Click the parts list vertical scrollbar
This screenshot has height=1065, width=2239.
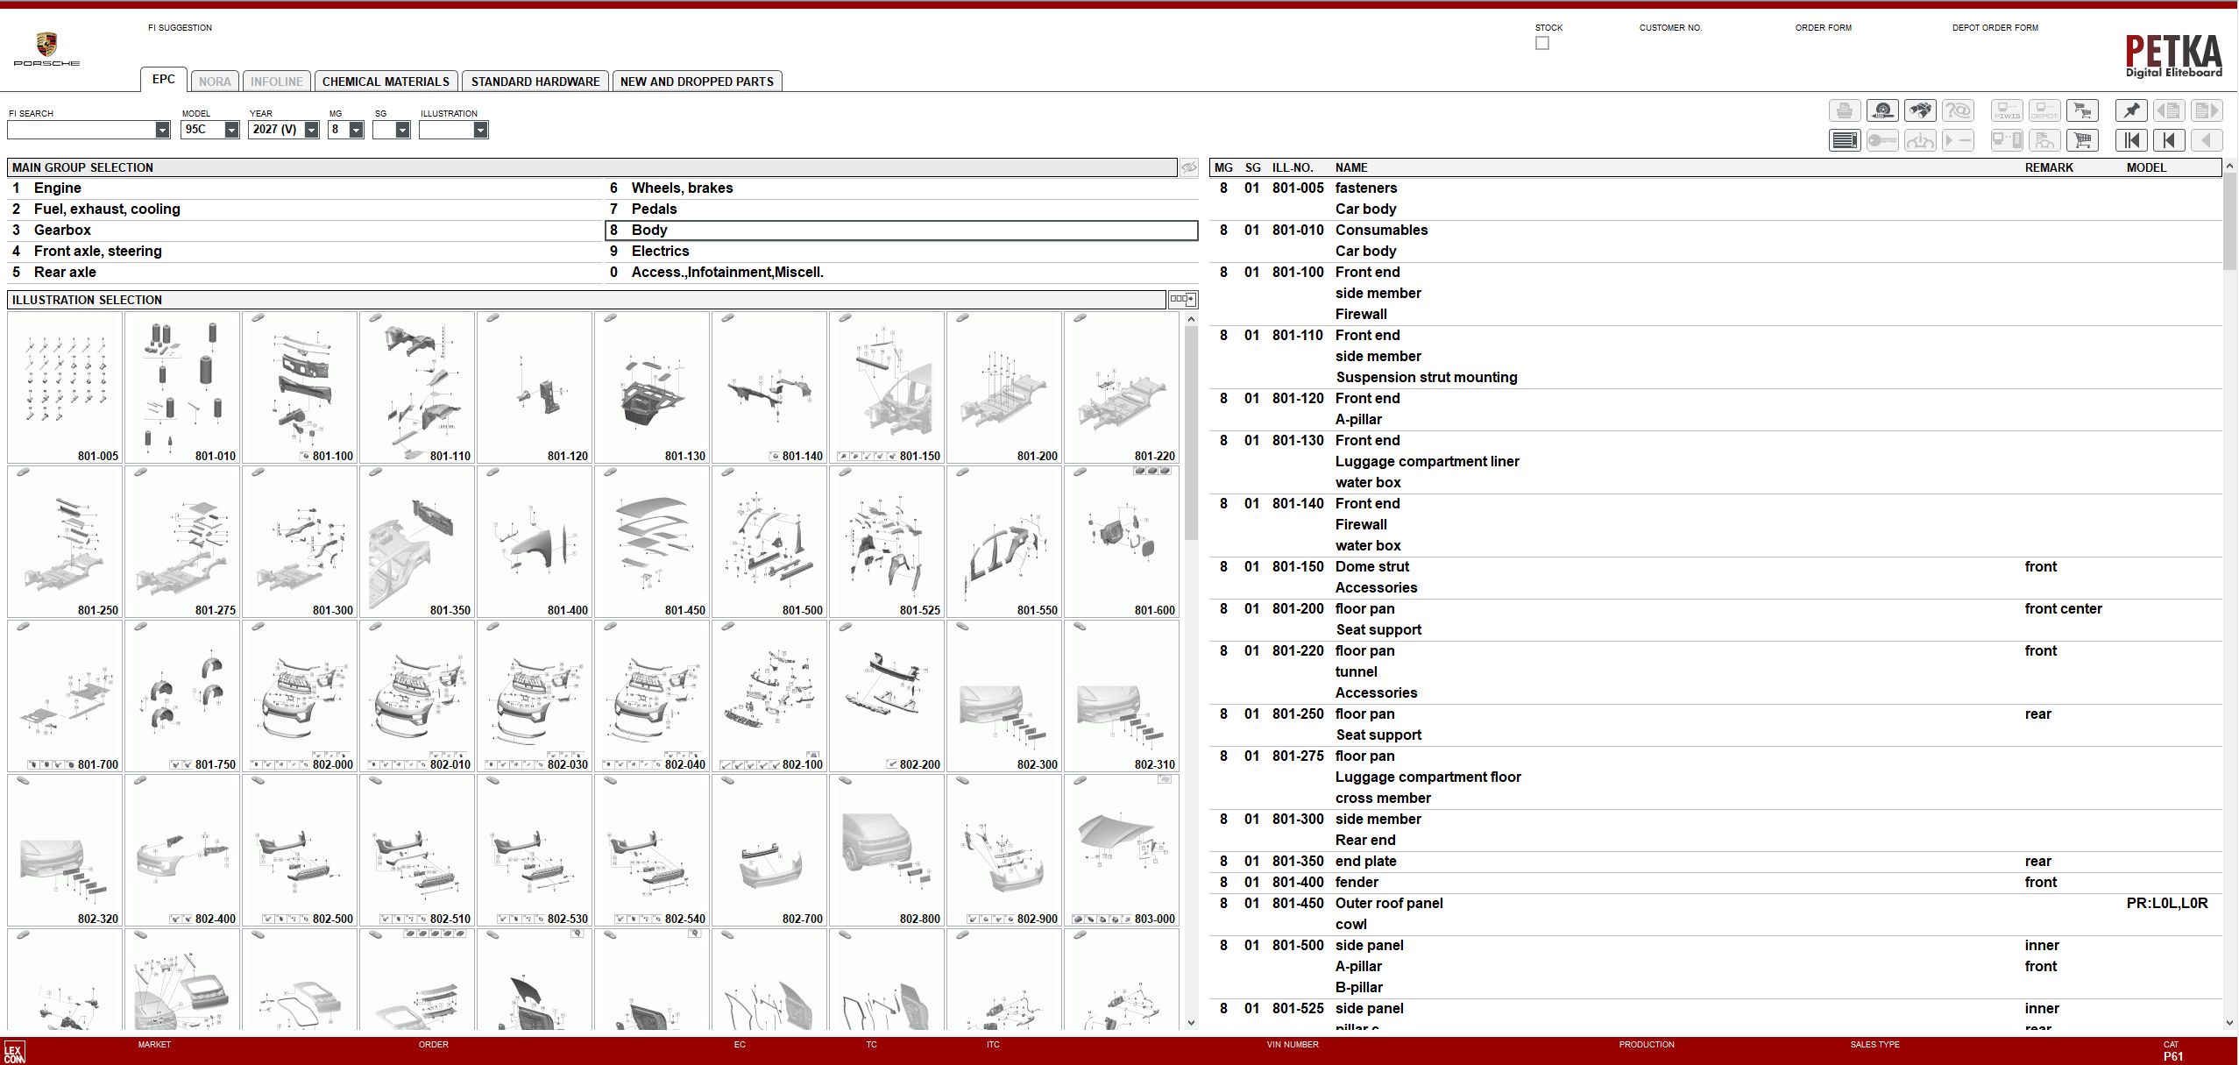coord(2229,221)
